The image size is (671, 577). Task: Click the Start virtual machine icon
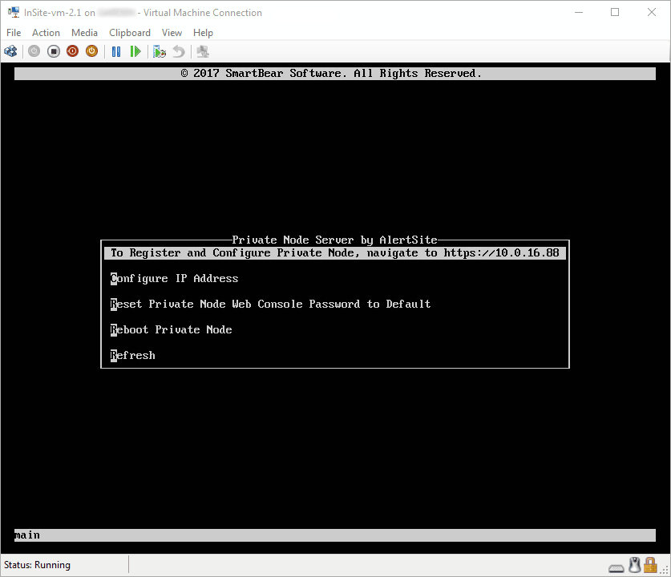click(34, 52)
